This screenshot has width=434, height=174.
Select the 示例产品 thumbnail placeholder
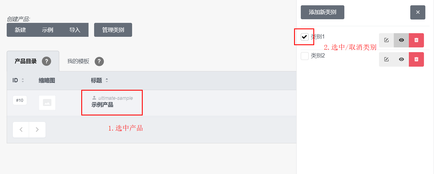[x=47, y=103]
